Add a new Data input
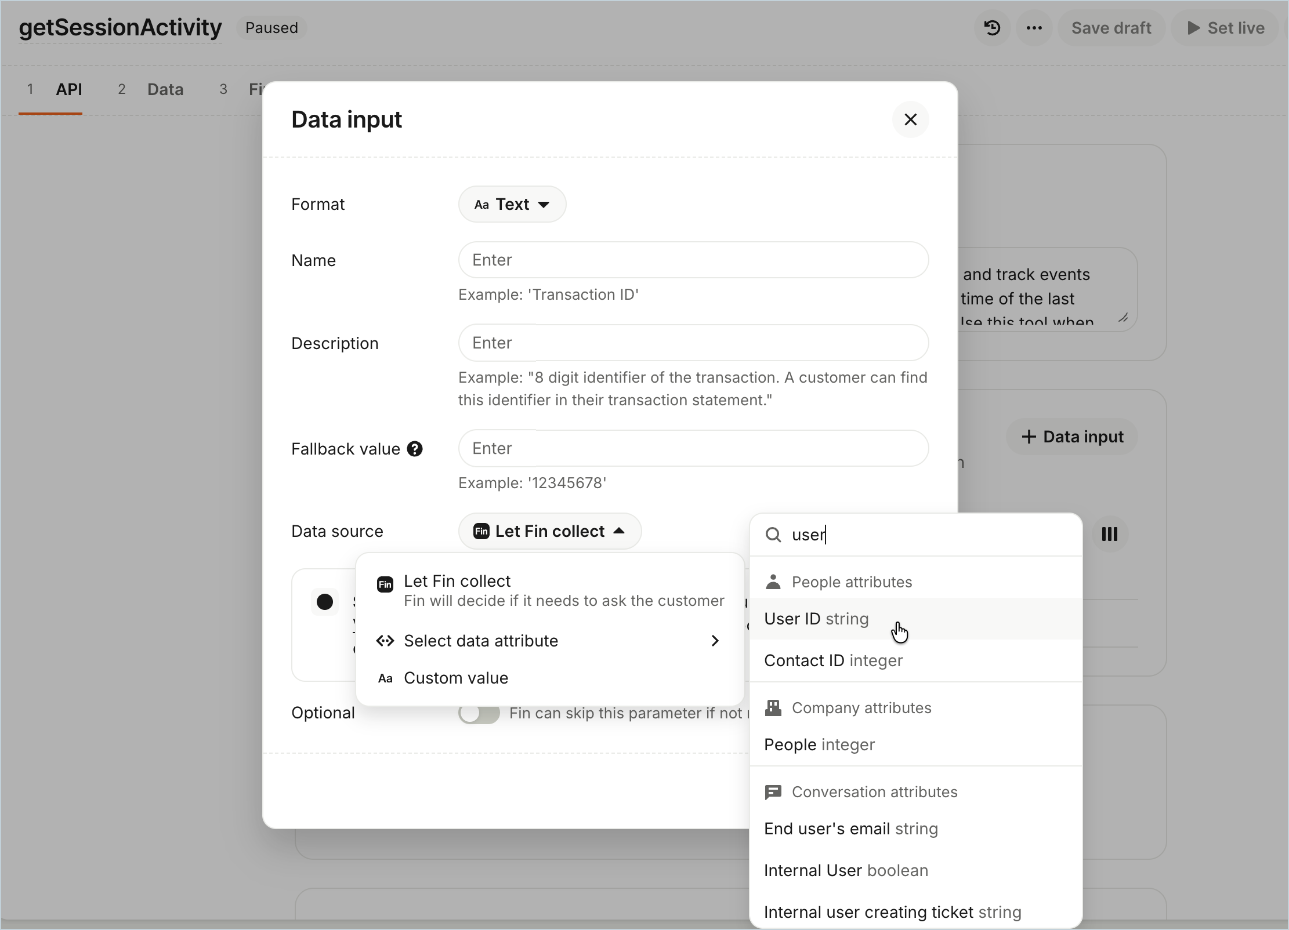 tap(1072, 437)
